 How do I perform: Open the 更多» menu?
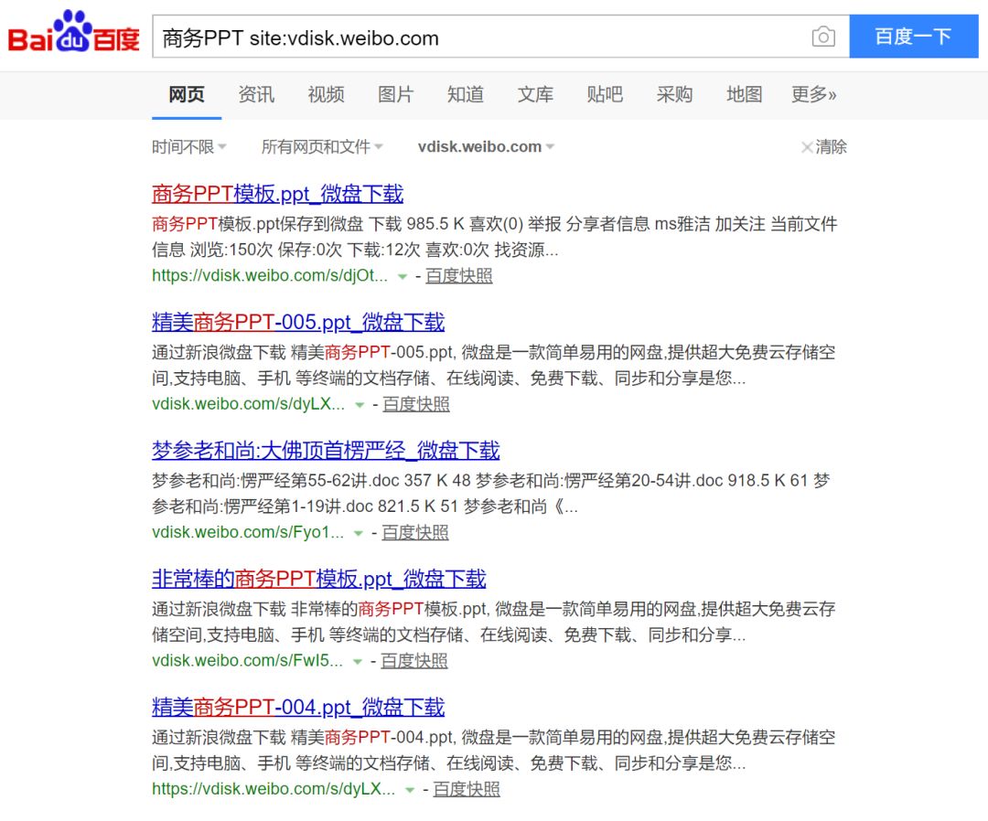tap(813, 94)
